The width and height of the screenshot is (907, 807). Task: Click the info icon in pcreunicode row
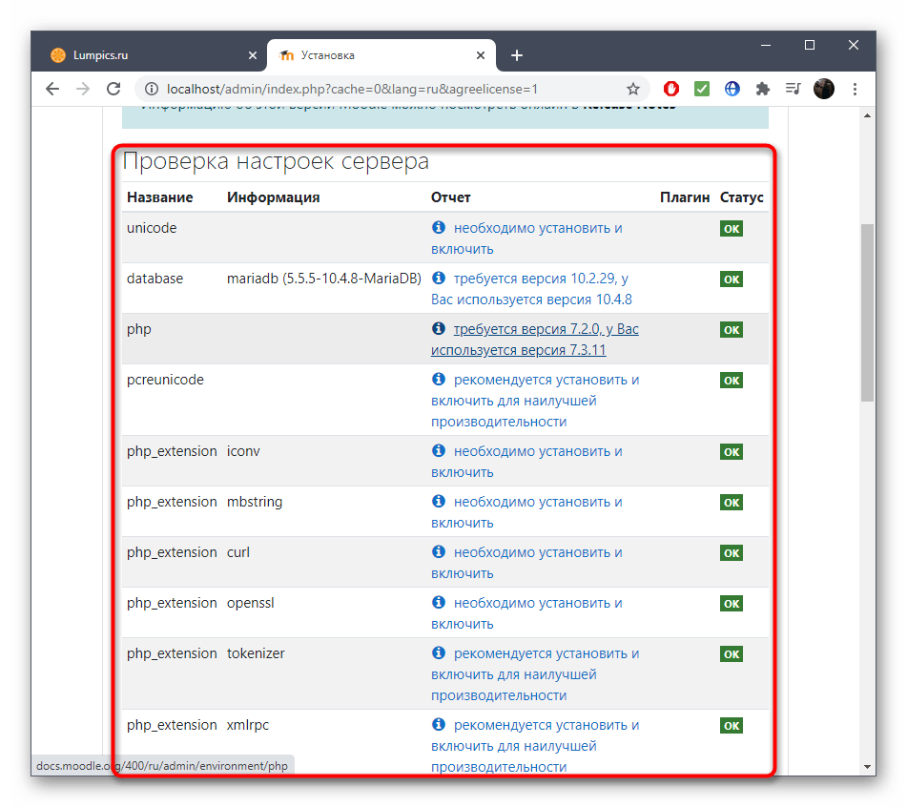[x=439, y=379]
